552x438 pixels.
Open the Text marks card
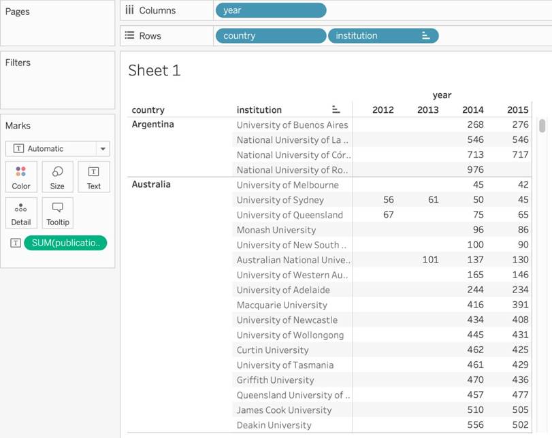pyautogui.click(x=94, y=177)
